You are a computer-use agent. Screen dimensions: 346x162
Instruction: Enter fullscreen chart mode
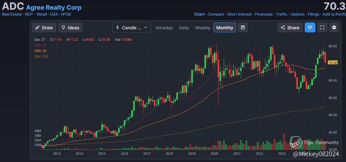pyautogui.click(x=322, y=27)
